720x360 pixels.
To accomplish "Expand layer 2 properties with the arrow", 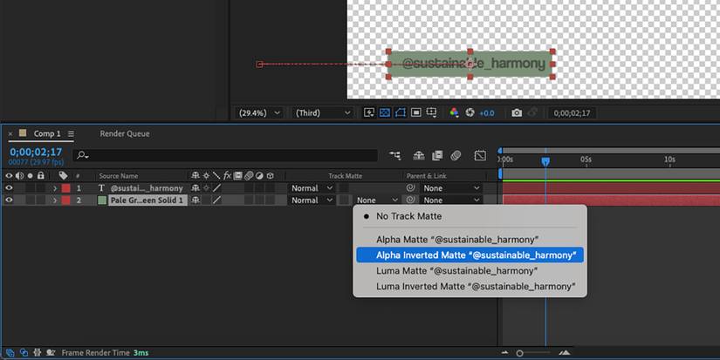I will click(55, 200).
